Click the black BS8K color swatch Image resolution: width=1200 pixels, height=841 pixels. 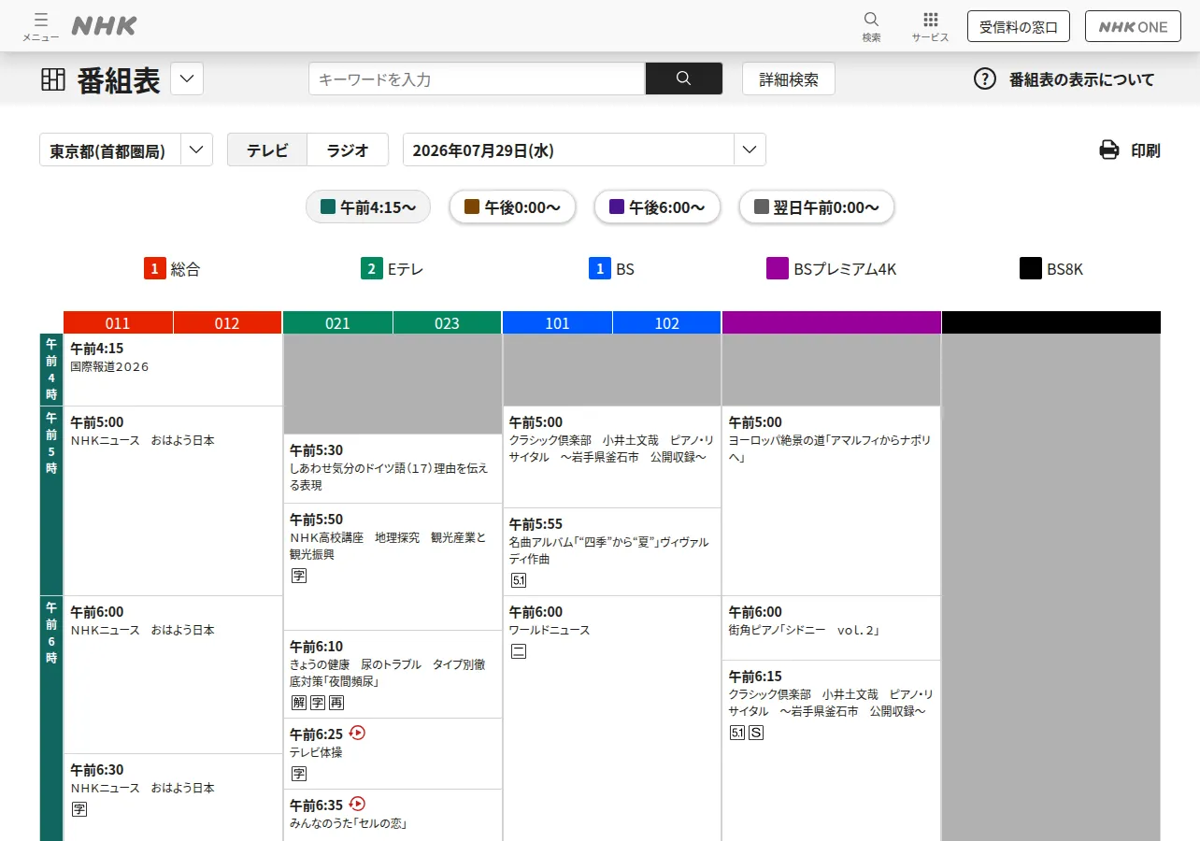point(1031,269)
